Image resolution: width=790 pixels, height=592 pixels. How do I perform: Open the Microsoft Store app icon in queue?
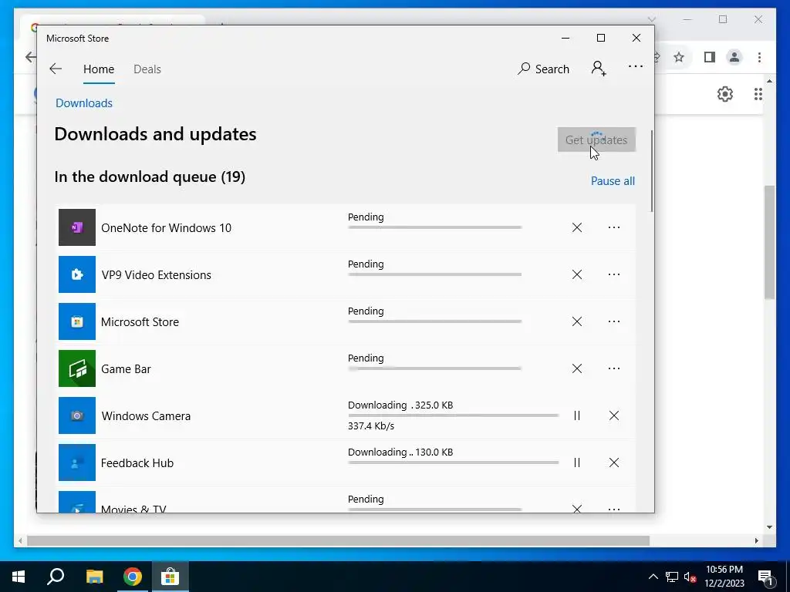click(77, 321)
